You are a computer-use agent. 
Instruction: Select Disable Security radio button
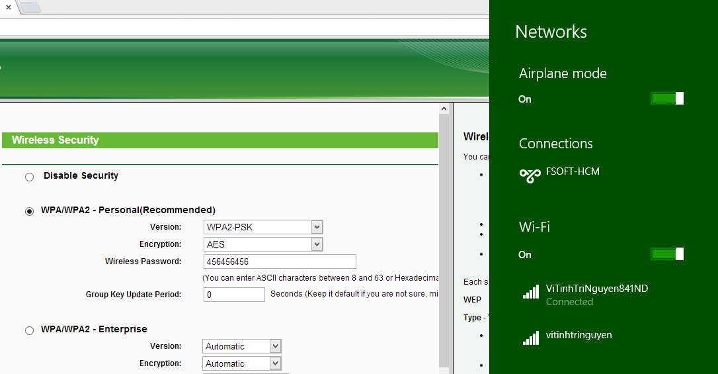pyautogui.click(x=29, y=177)
